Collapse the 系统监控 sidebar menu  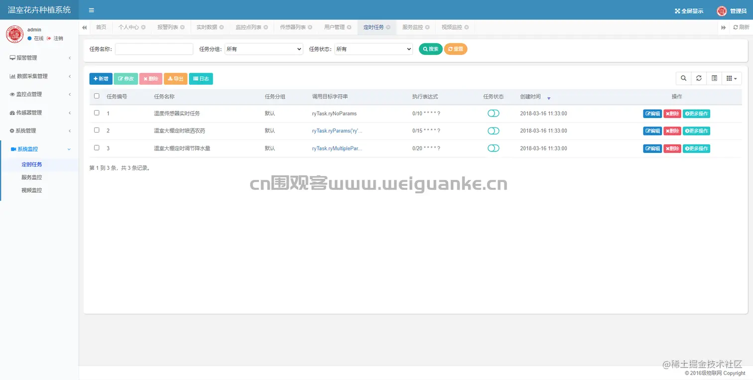click(39, 149)
